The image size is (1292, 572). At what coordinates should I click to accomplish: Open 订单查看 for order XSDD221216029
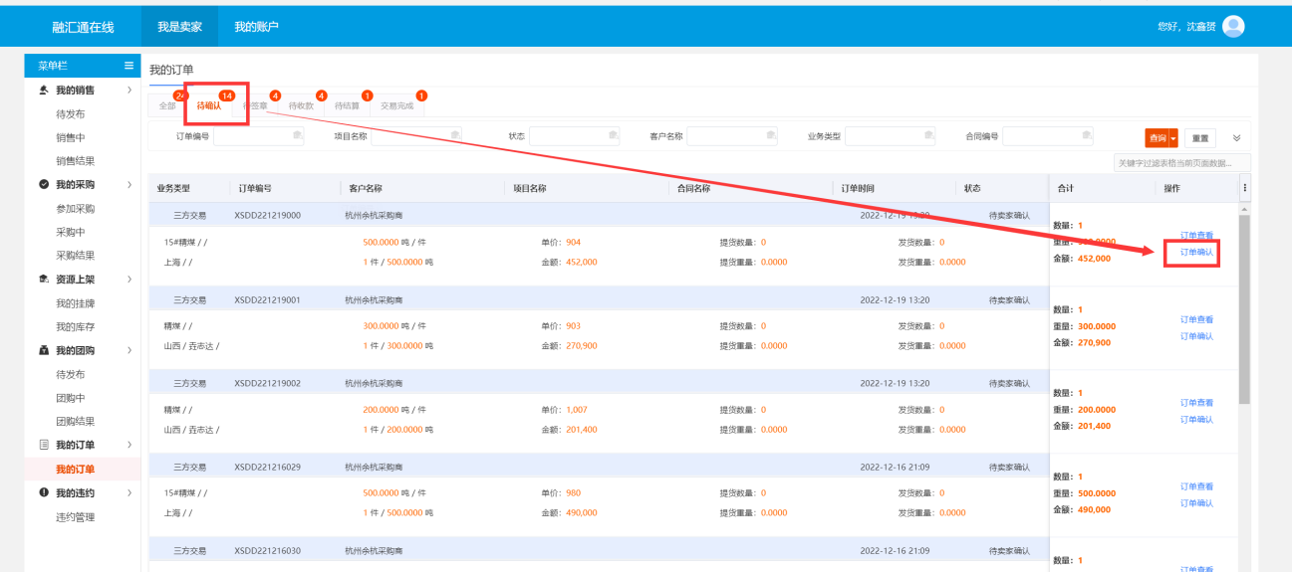pos(1196,486)
